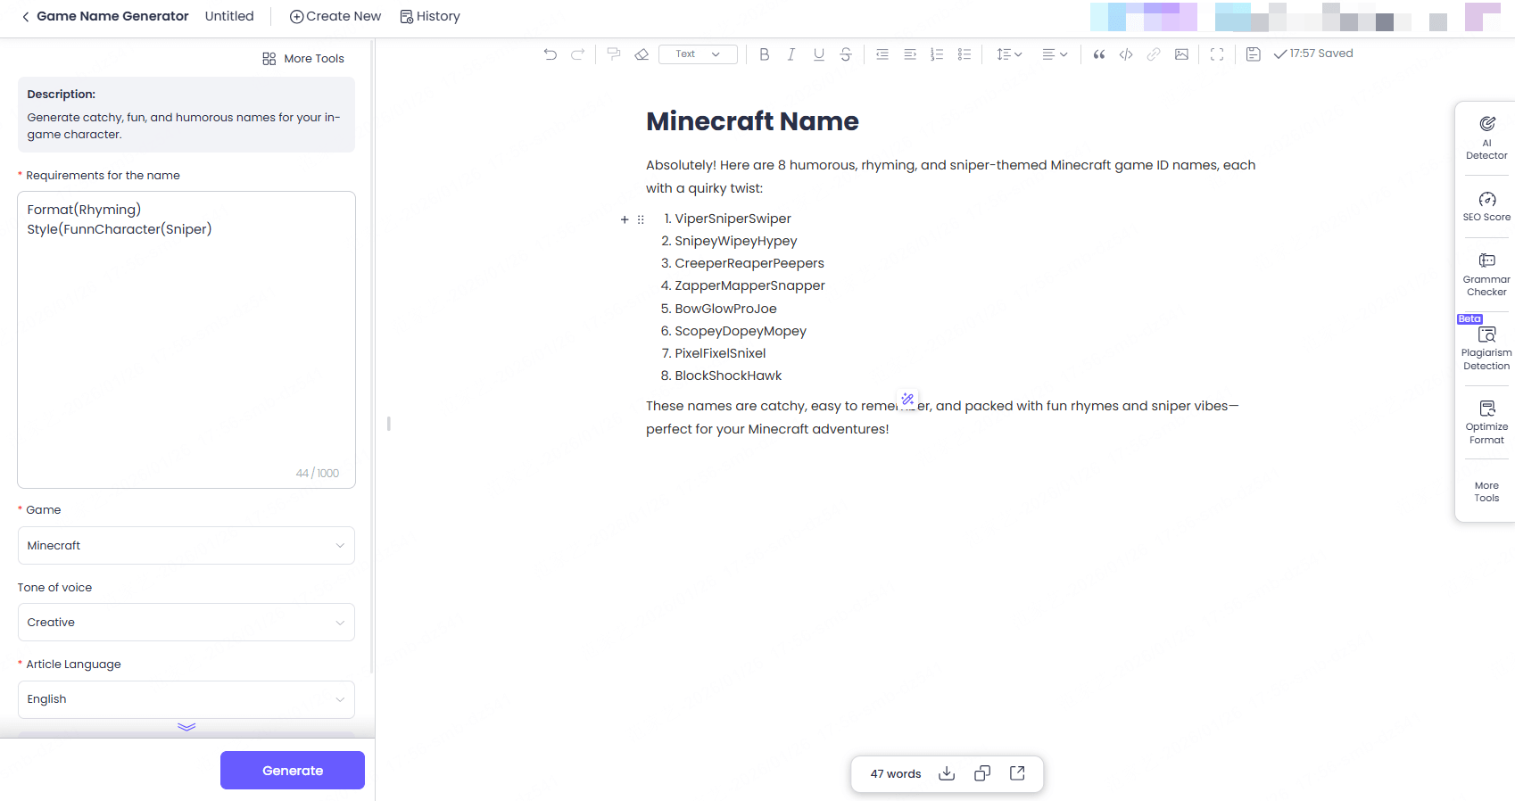Apply bulleted list formatting
This screenshot has height=801, width=1515.
[964, 54]
